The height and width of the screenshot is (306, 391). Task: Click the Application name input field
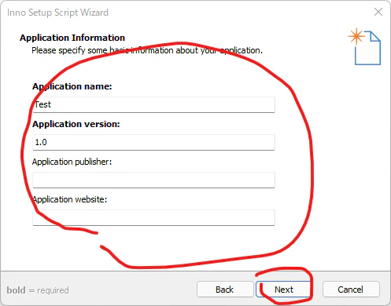(153, 104)
